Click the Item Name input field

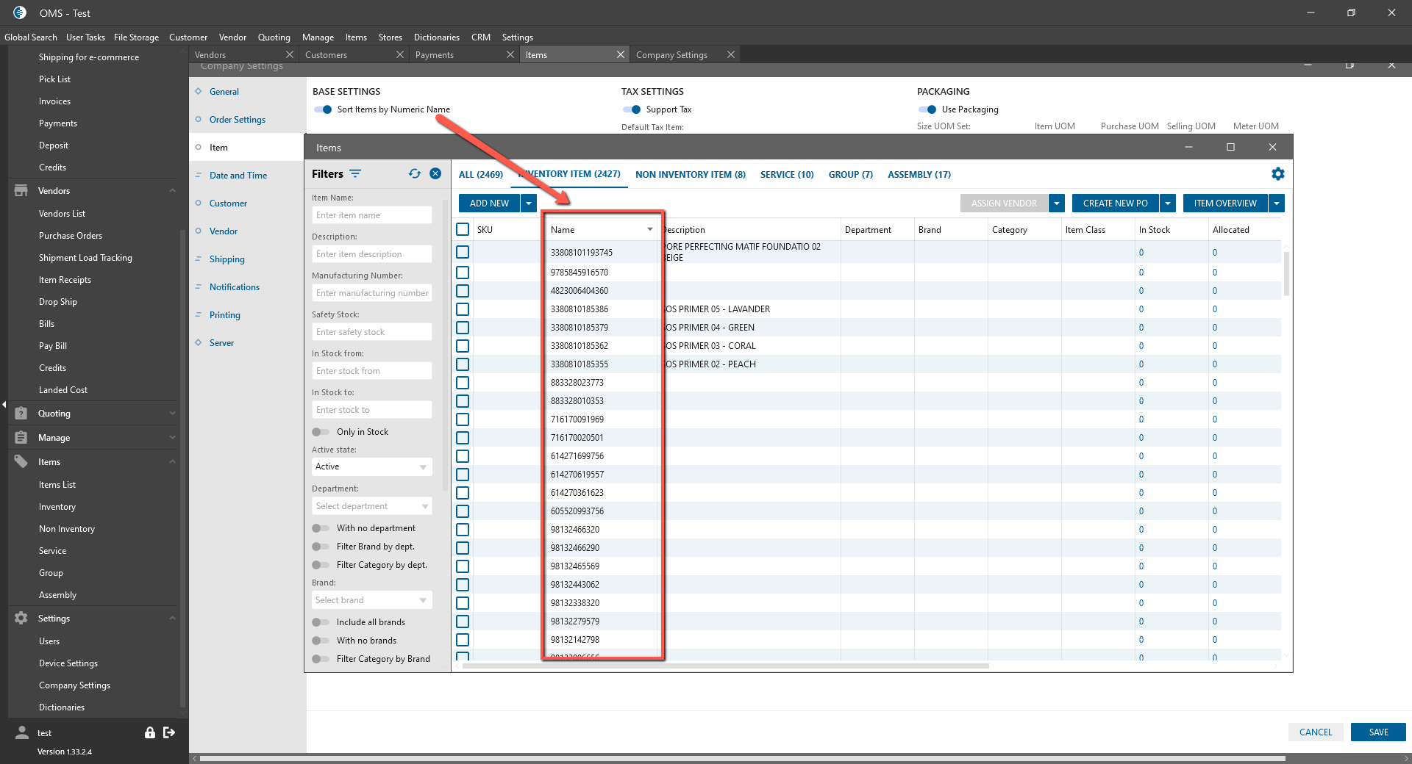pyautogui.click(x=371, y=215)
